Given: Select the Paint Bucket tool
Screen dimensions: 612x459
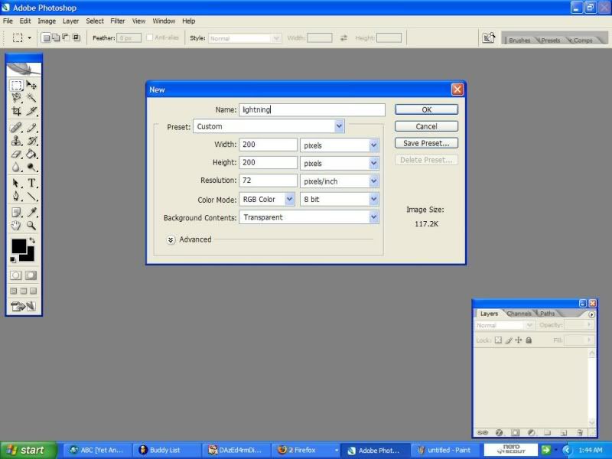Looking at the screenshot, I should [31, 155].
